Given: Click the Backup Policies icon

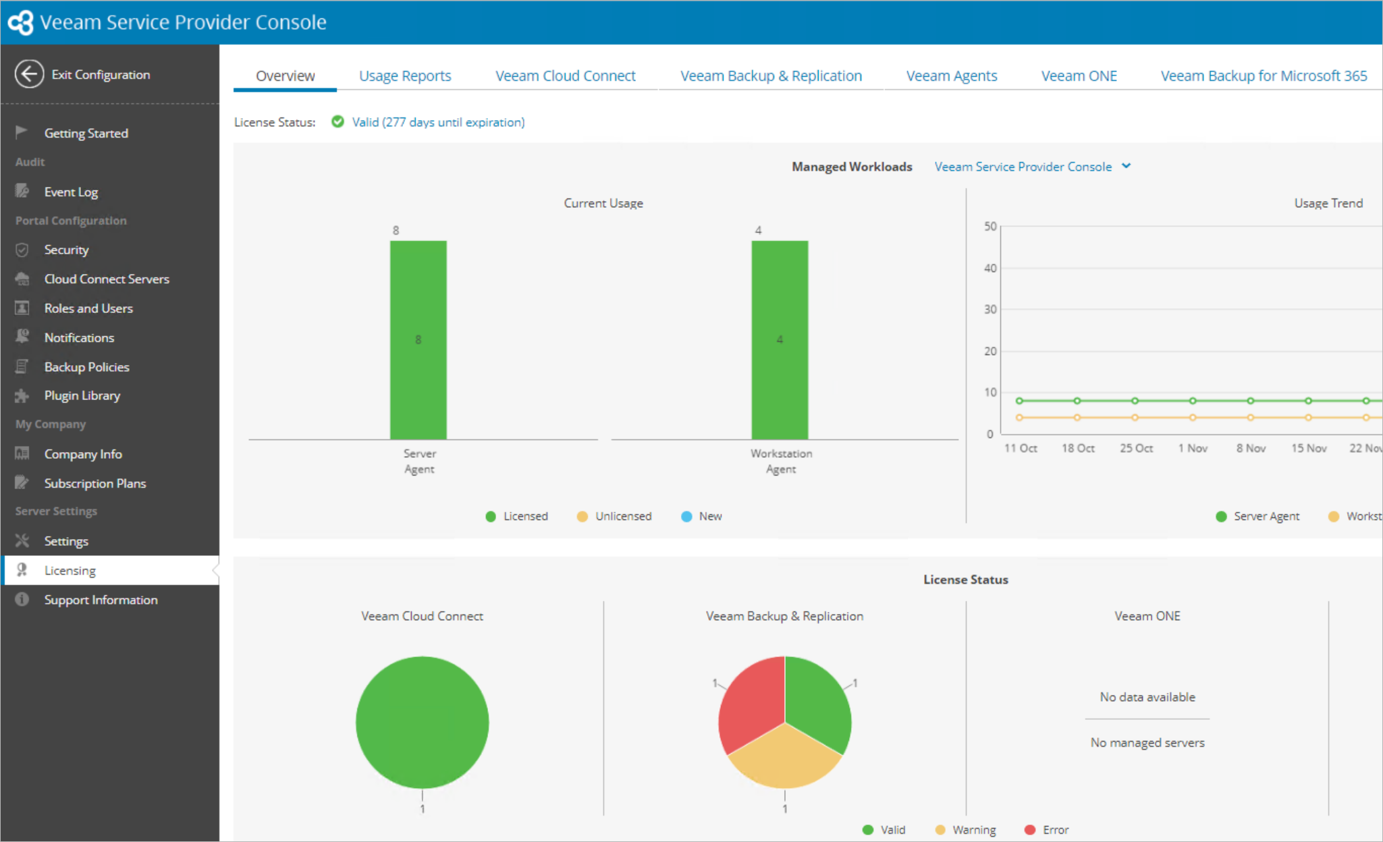Looking at the screenshot, I should (x=22, y=366).
